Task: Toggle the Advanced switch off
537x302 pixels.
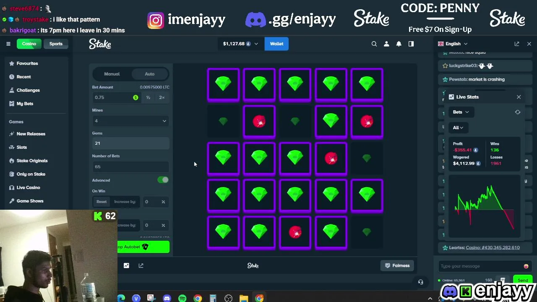Action: pos(163,180)
